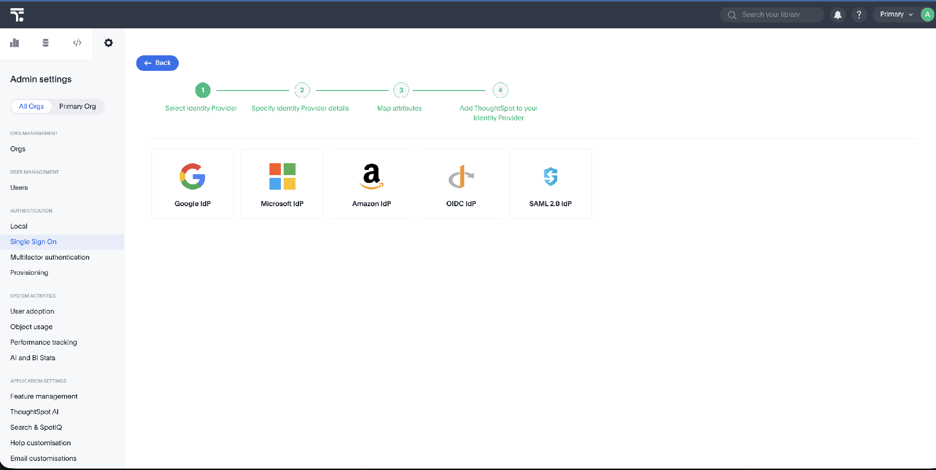Open Orgs in the sidebar
The width and height of the screenshot is (936, 470).
click(x=62, y=149)
